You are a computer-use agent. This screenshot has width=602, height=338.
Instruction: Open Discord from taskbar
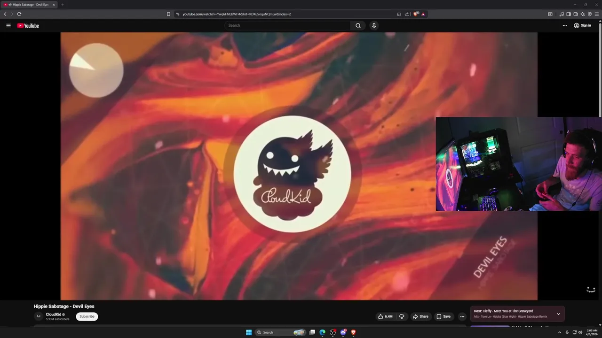[343, 332]
